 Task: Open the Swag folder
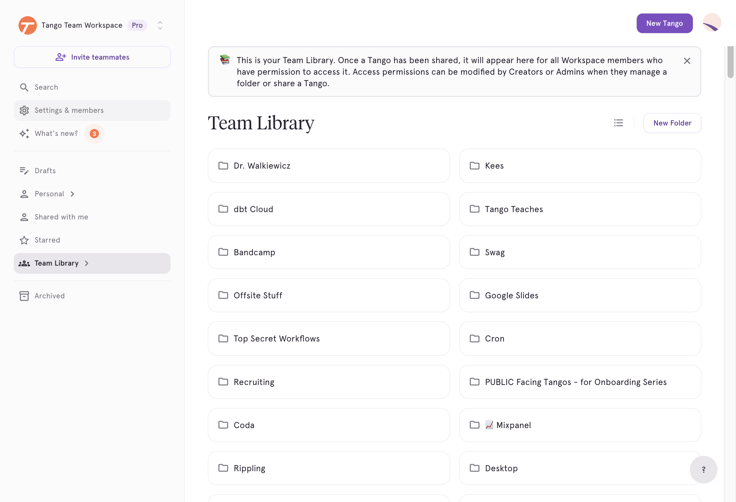click(580, 252)
